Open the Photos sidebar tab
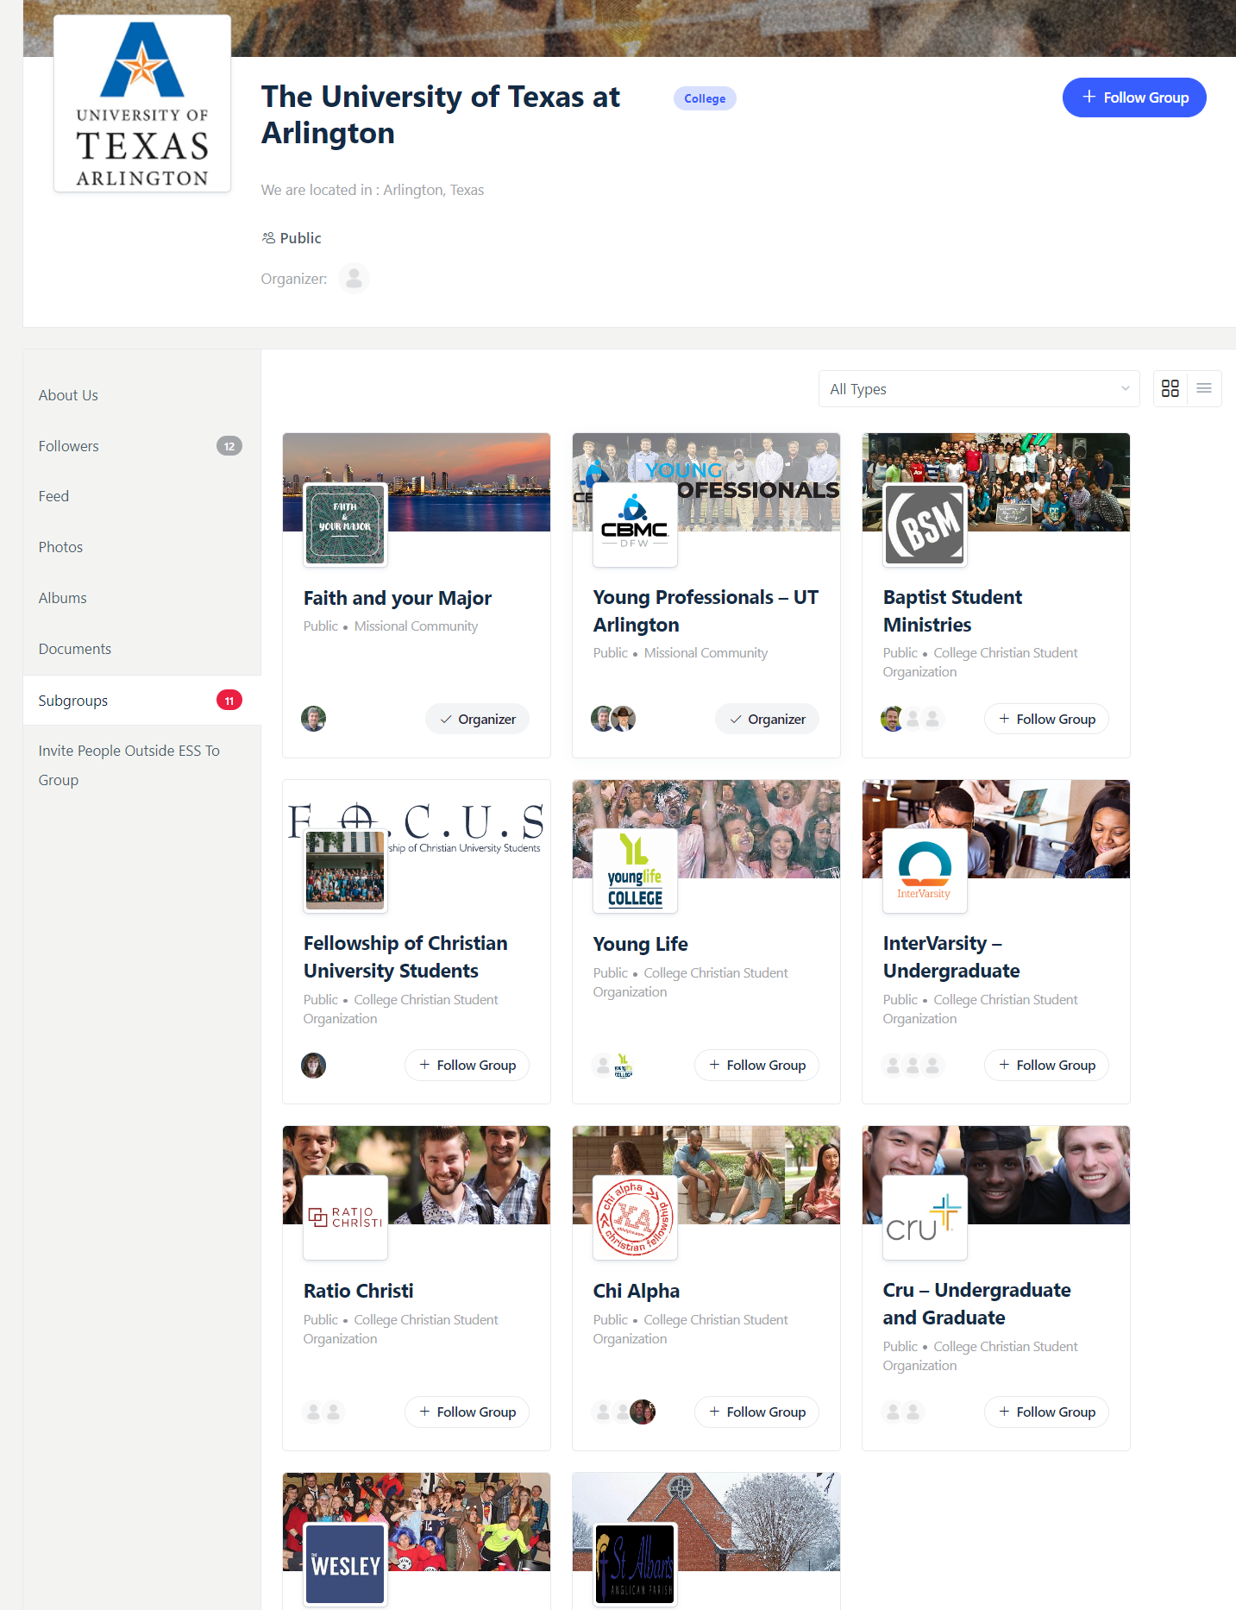Screen dimensions: 1236x1610 (60, 547)
